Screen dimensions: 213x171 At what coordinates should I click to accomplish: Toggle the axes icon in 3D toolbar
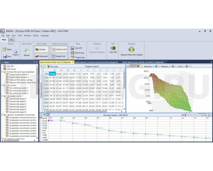click(x=135, y=66)
